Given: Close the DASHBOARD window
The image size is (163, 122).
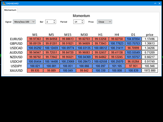Looking at the screenshot, I should (160, 4).
